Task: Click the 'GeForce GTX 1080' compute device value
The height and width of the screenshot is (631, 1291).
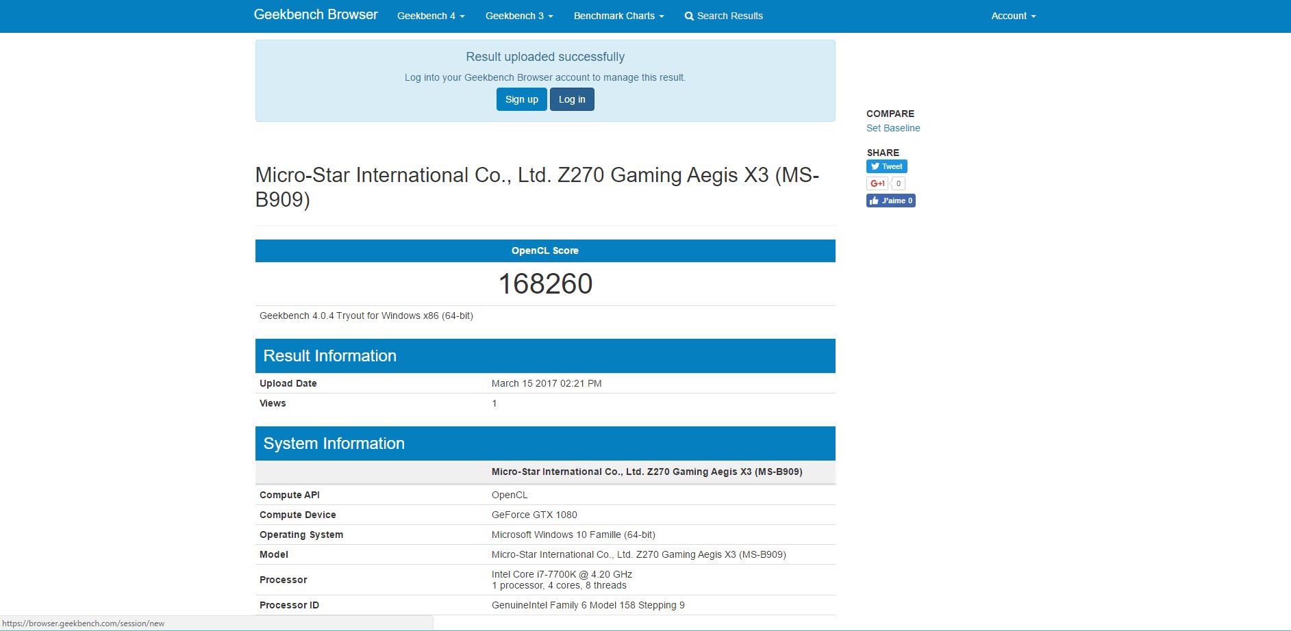Action: pos(534,515)
